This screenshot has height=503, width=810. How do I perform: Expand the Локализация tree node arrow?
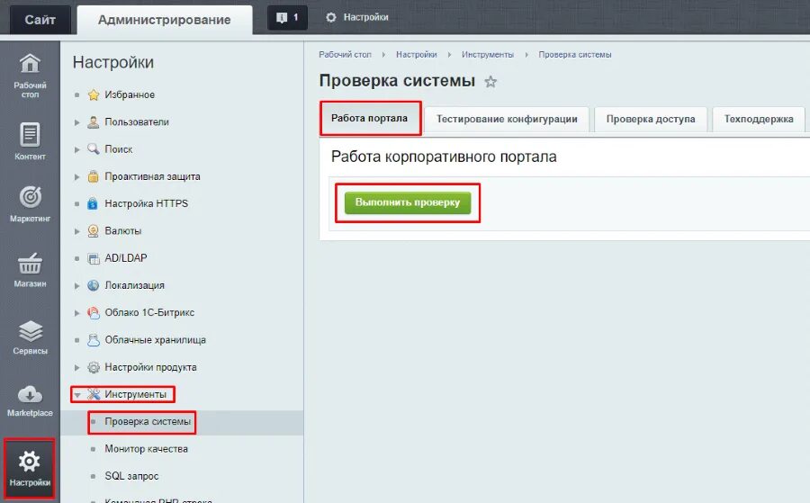click(x=77, y=285)
